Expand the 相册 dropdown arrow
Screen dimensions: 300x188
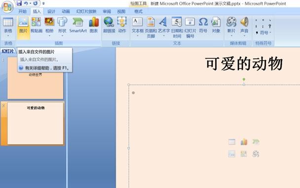(x=49, y=36)
